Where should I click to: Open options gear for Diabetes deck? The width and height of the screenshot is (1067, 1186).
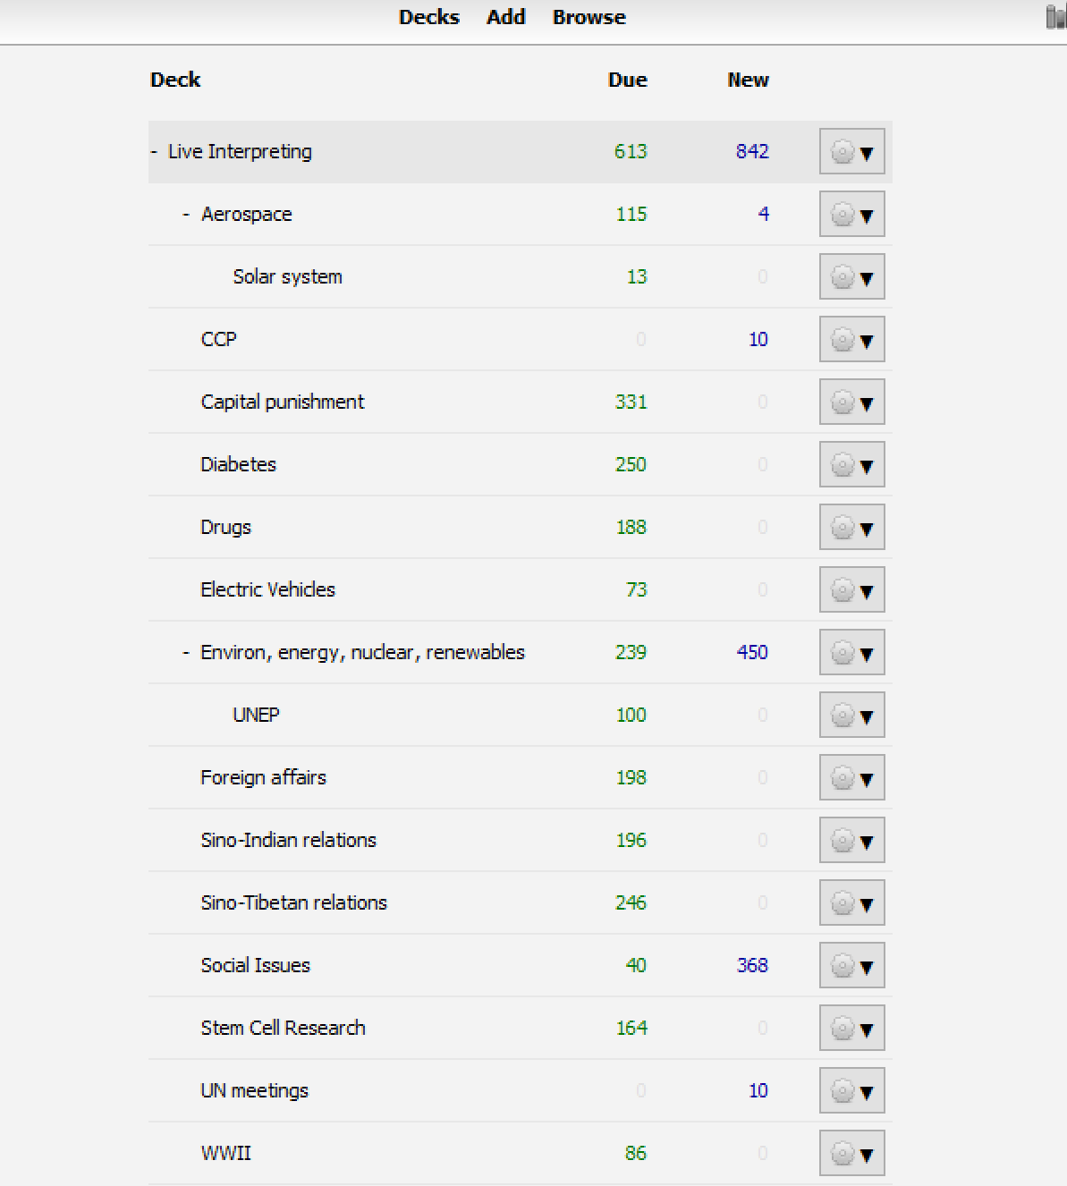[x=851, y=465]
